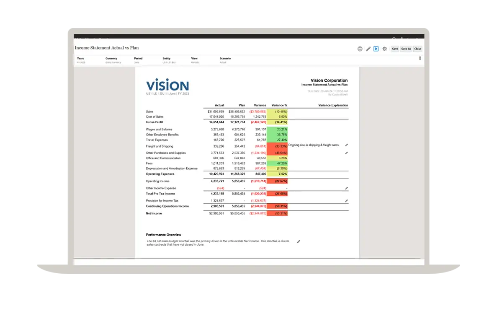Viewport: 497px width, 311px height.
Task: Click the Save As button
Action: point(406,49)
